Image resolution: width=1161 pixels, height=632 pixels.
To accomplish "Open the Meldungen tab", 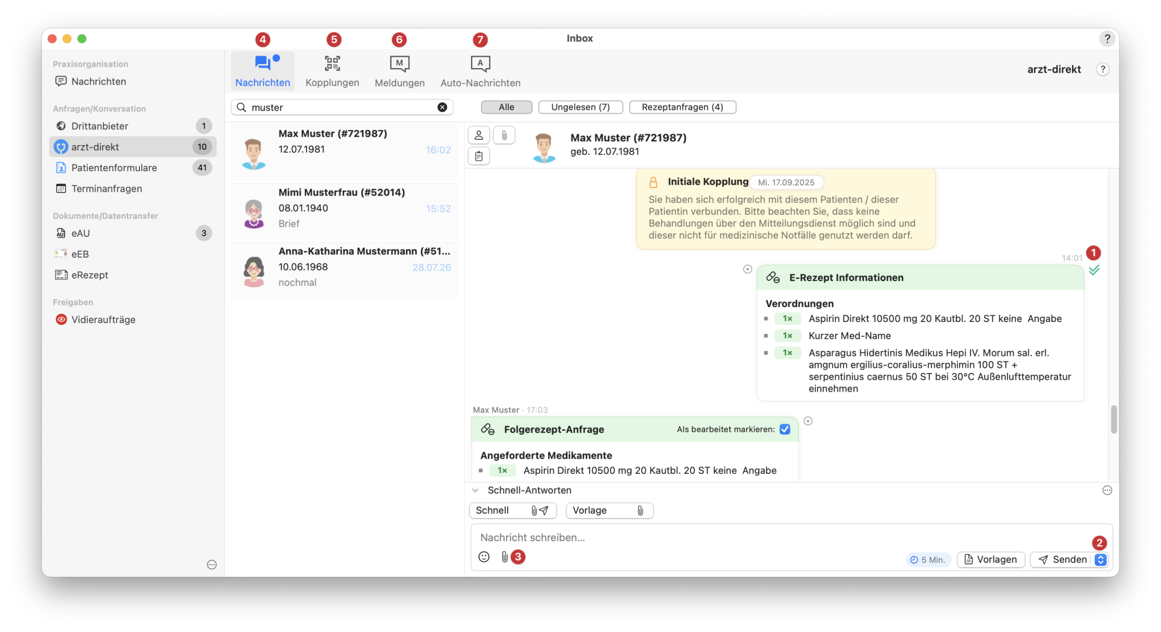I will 400,71.
